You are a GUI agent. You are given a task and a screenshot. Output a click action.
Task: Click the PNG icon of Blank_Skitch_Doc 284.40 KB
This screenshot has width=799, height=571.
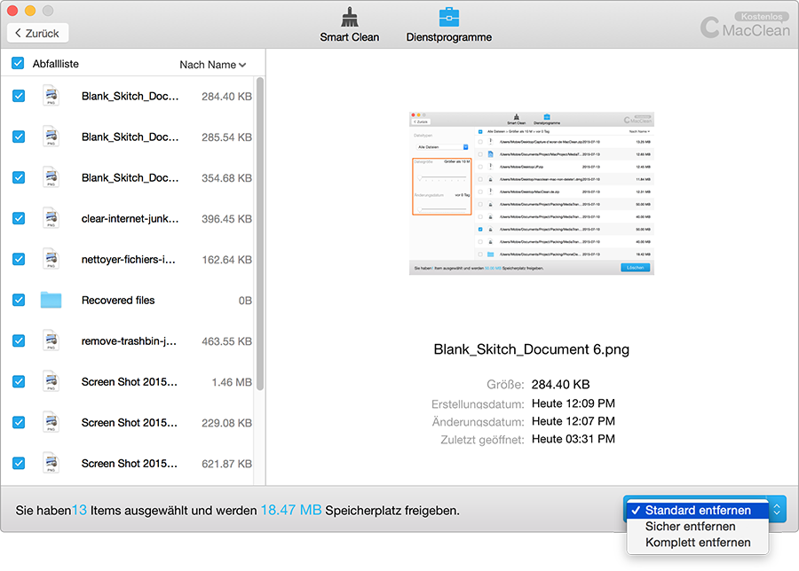[51, 96]
